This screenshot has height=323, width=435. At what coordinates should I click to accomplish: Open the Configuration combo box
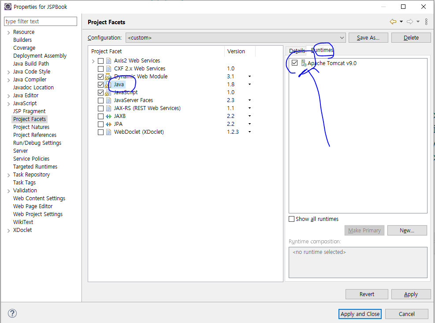(x=235, y=38)
